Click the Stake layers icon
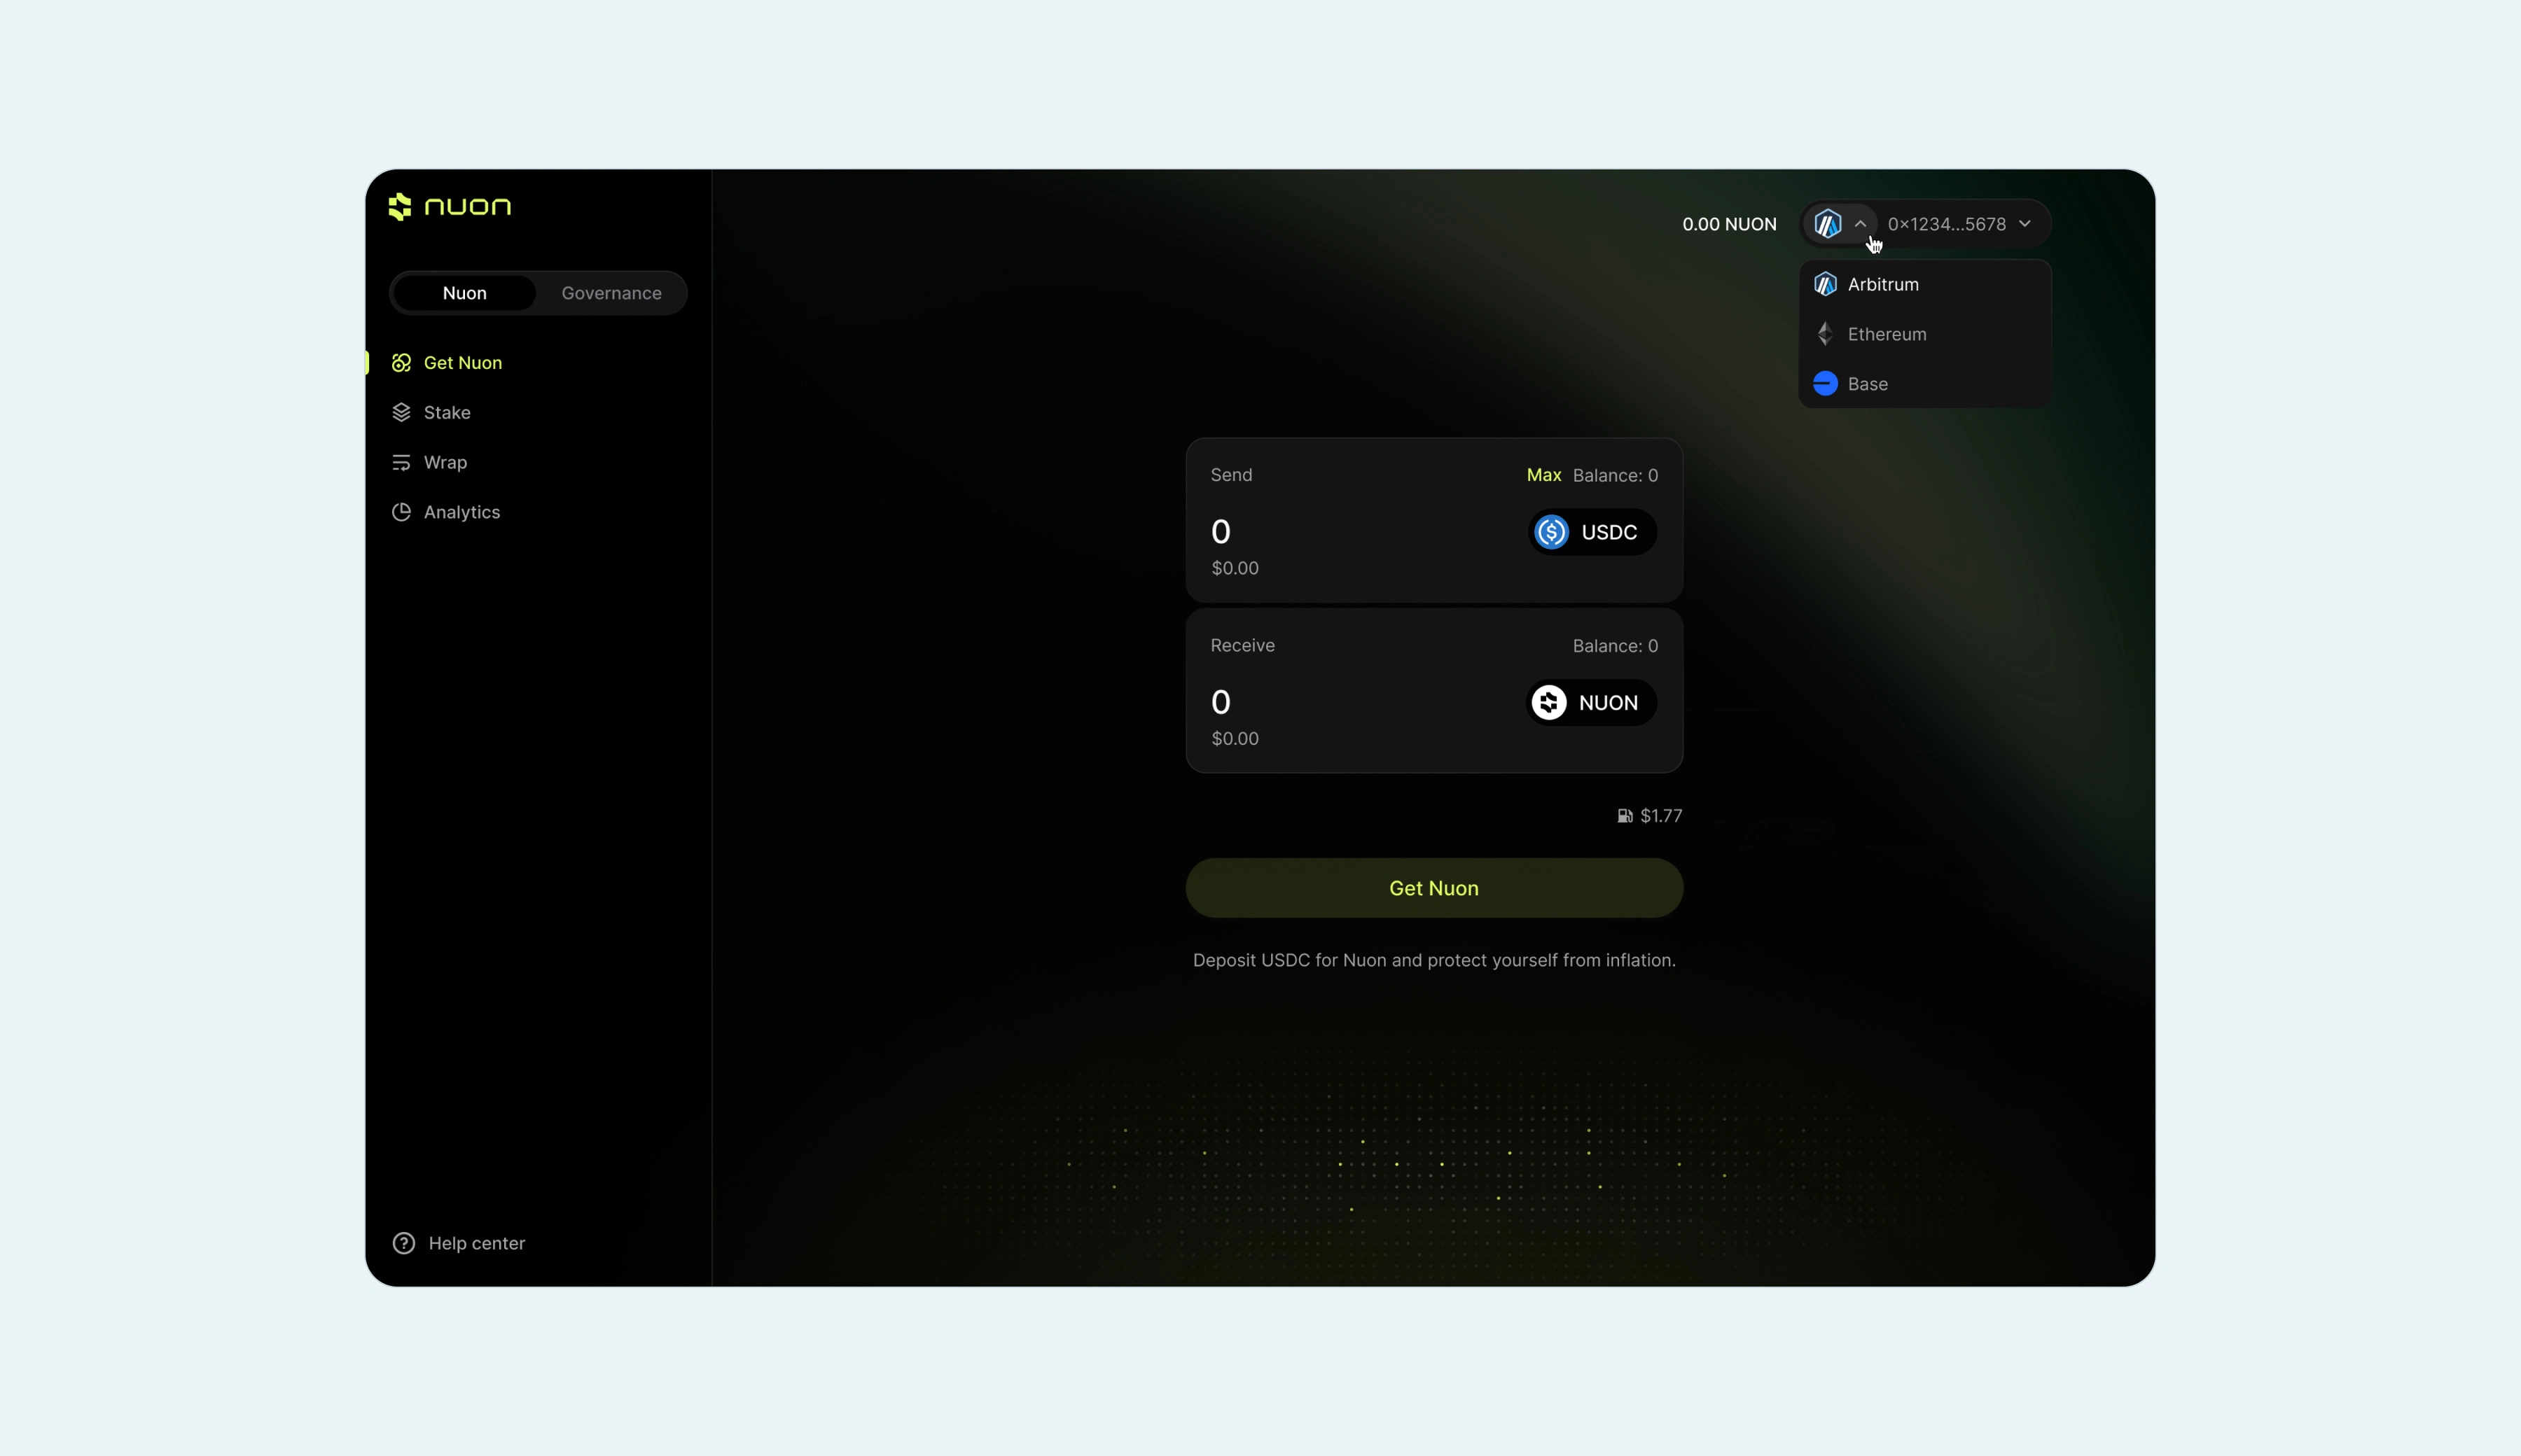 401,412
